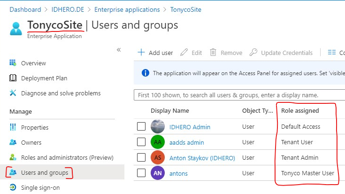Click the Single sign-on icon
This screenshot has width=345, height=194.
click(13, 188)
